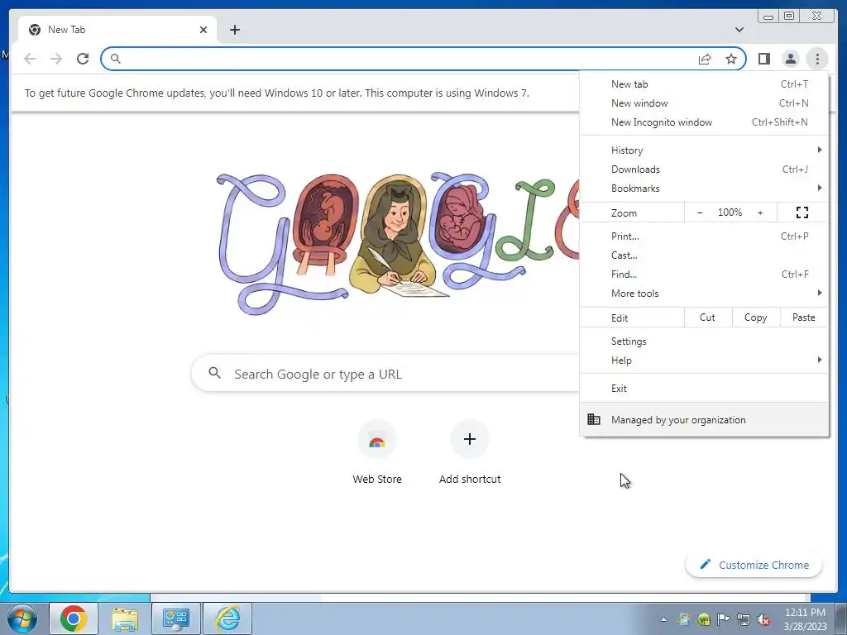Close the three-dot Chrome menu button
Screen dimensions: 847x635
click(x=817, y=59)
